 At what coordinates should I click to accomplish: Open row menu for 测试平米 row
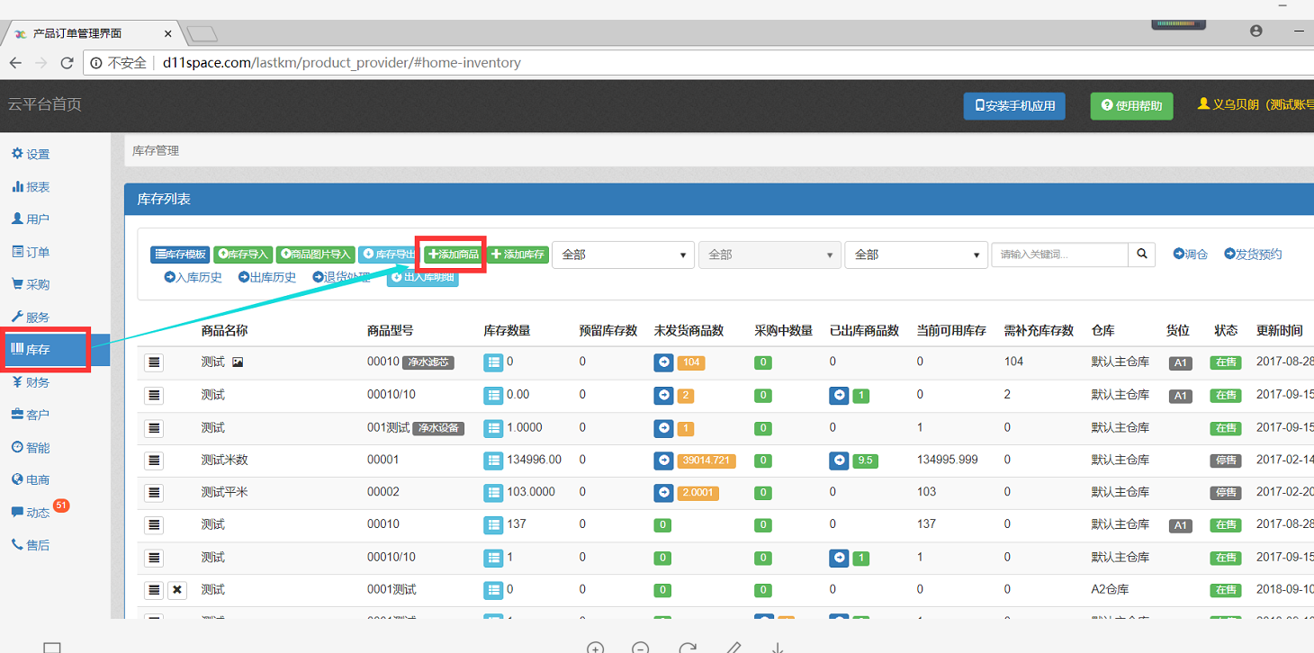[x=155, y=492]
